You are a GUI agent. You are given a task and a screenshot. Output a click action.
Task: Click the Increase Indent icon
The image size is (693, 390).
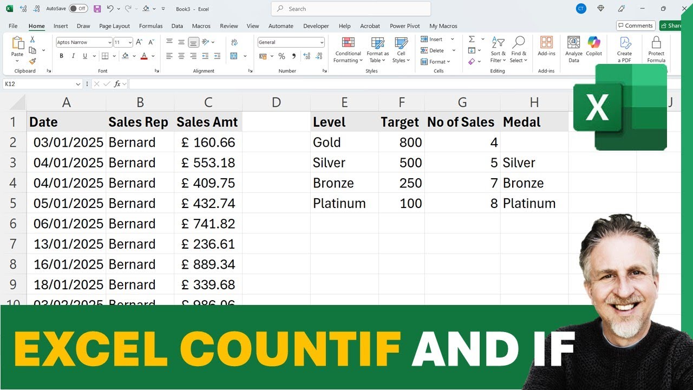point(217,56)
